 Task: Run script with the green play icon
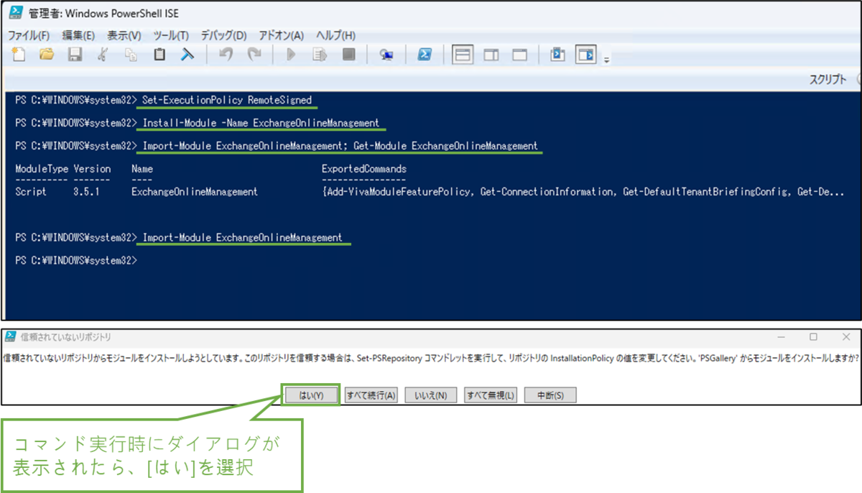292,55
